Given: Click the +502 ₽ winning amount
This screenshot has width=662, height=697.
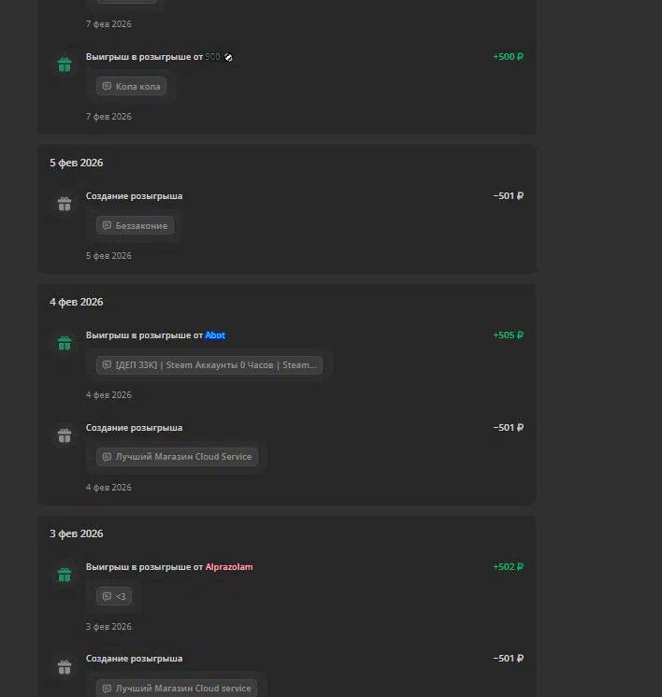Looking at the screenshot, I should click(x=508, y=567).
